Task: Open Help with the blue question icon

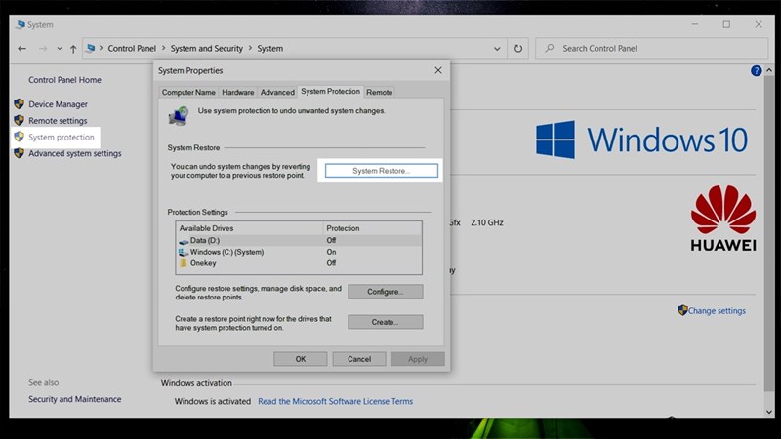Action: click(756, 70)
